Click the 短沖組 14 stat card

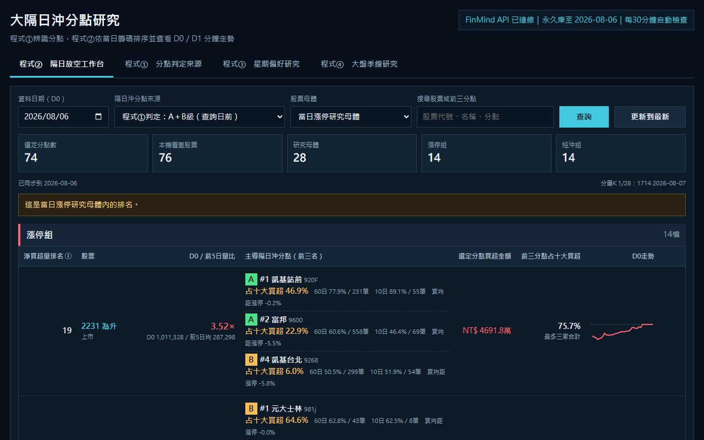[621, 153]
